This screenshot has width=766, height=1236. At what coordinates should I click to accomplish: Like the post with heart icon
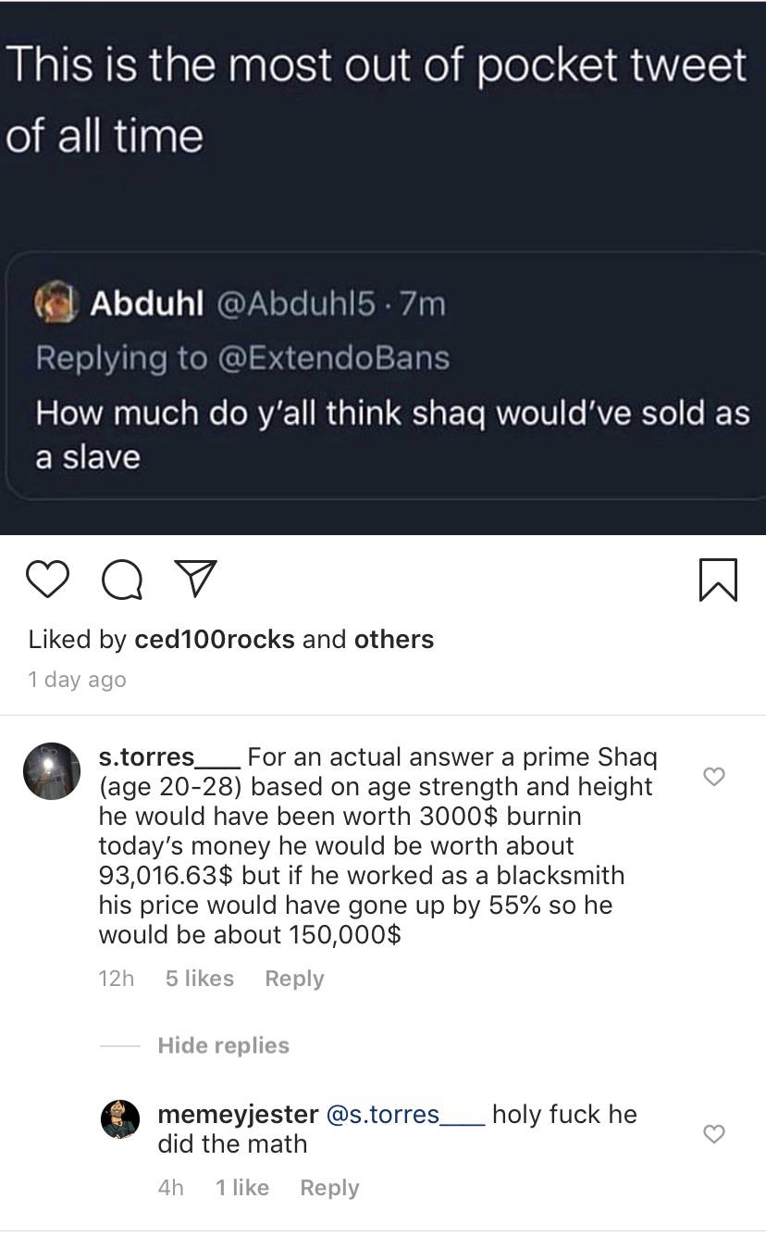tap(47, 580)
